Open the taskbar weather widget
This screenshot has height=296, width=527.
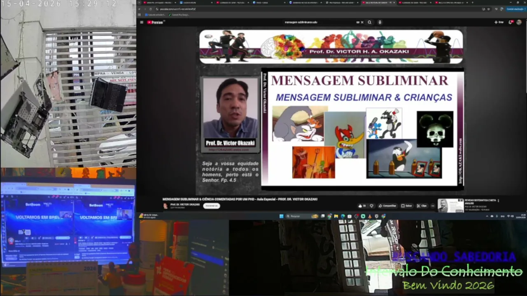(149, 216)
